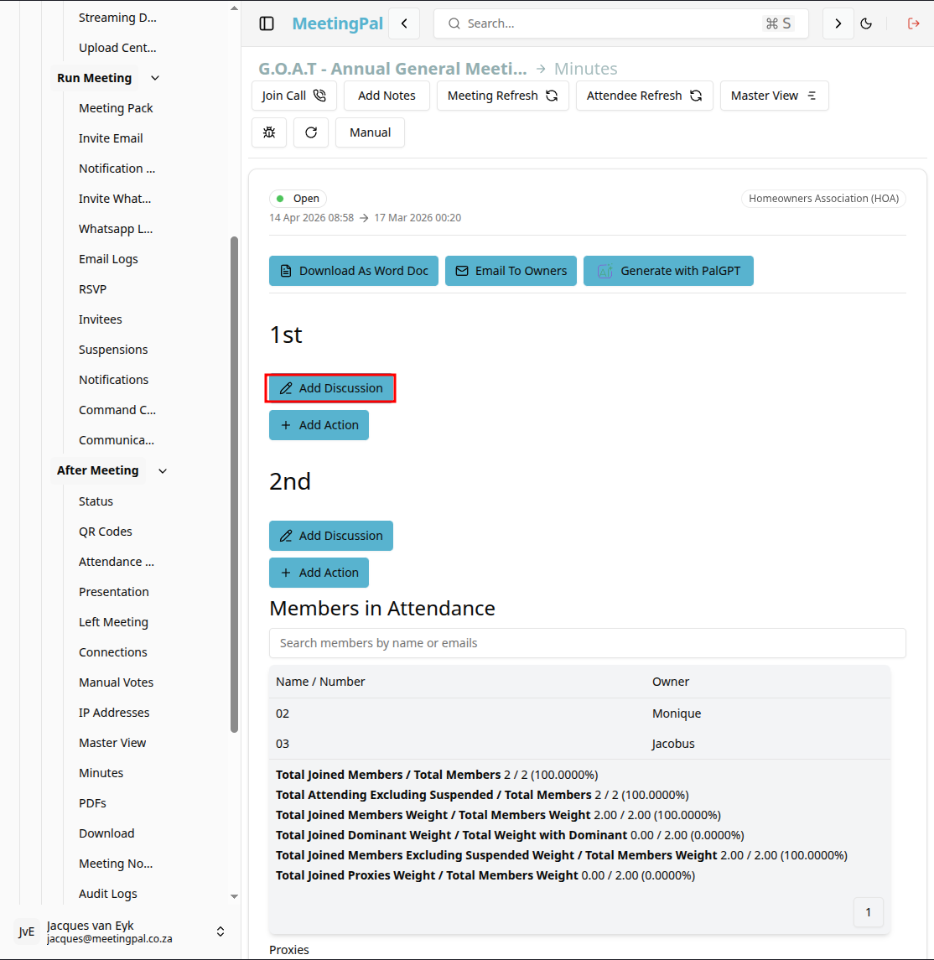Click the sidebar vertical scrollbar
Image resolution: width=934 pixels, height=960 pixels.
(x=234, y=485)
